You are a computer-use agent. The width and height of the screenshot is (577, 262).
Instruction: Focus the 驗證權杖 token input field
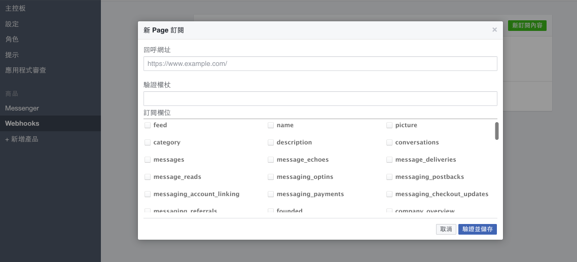click(320, 99)
